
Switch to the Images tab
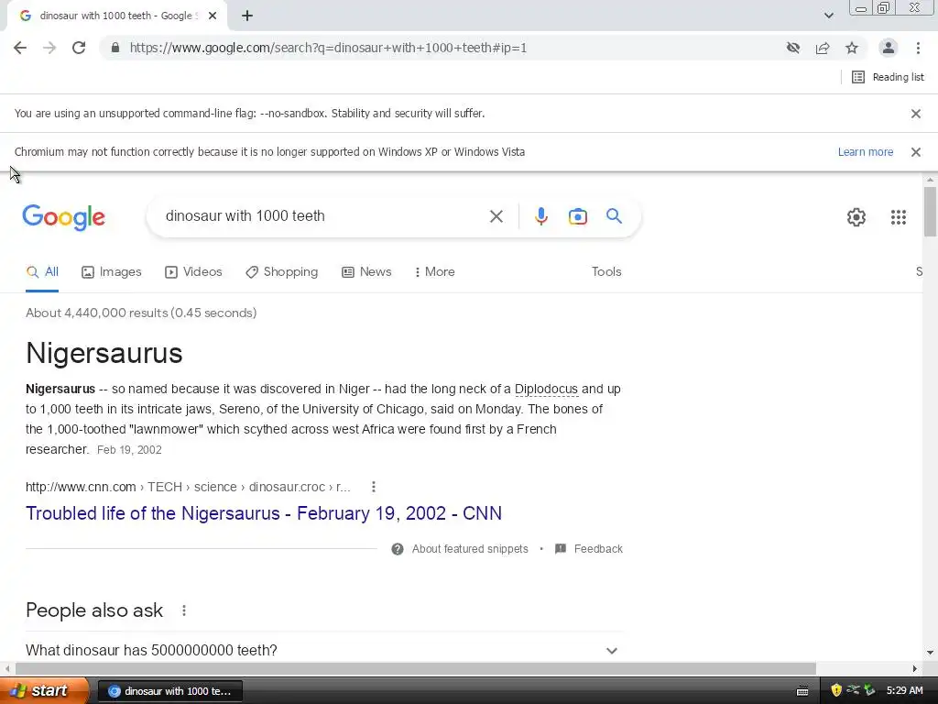pyautogui.click(x=112, y=272)
